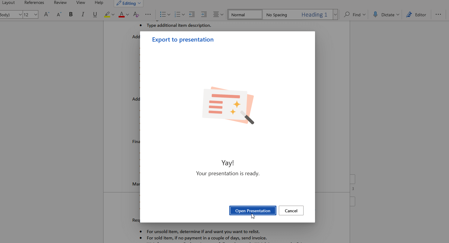Apply numbered list icon
The height and width of the screenshot is (243, 449).
pyautogui.click(x=177, y=14)
